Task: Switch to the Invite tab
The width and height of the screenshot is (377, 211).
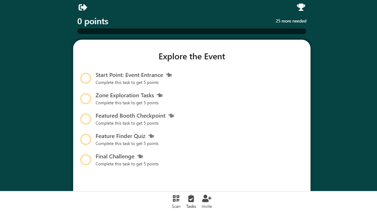Action: tap(207, 202)
